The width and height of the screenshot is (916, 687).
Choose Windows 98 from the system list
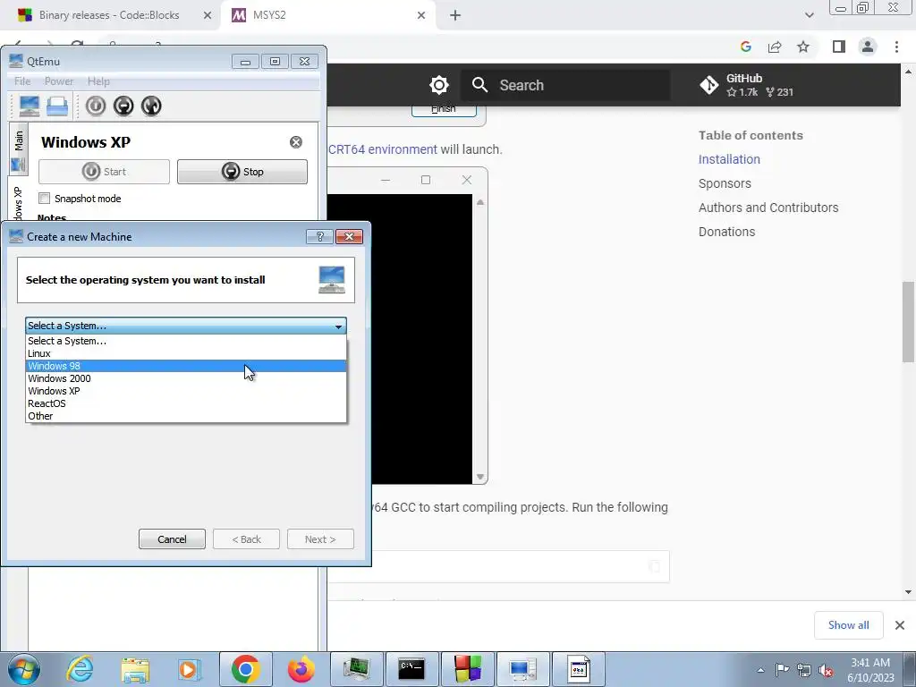[x=186, y=366]
